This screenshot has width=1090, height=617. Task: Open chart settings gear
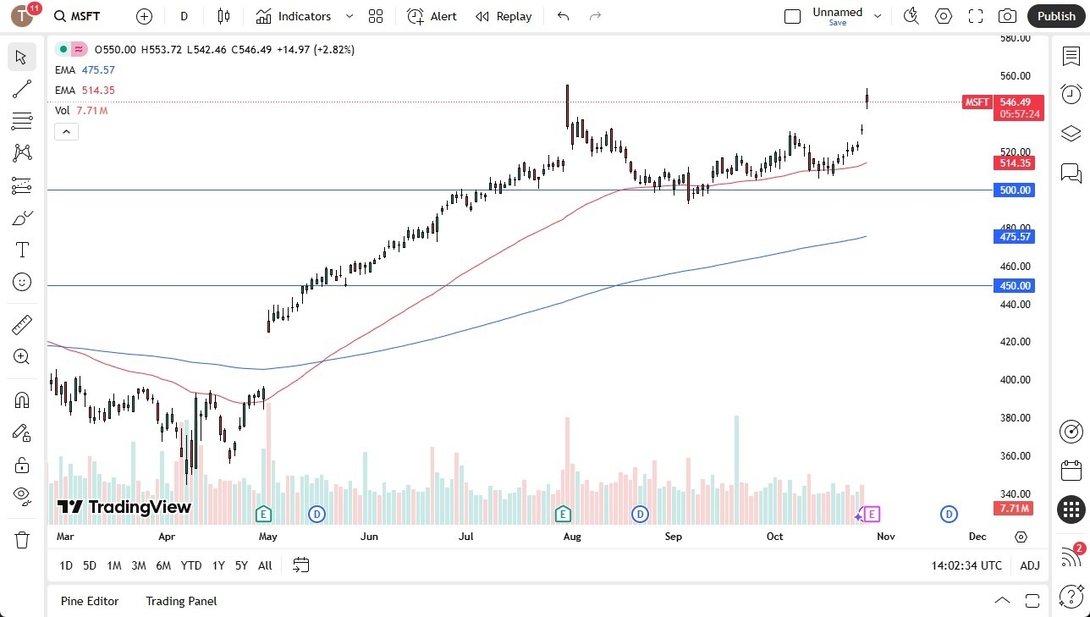click(943, 16)
